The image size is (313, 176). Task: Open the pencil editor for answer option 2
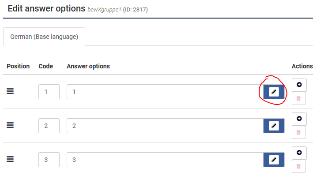pos(274,126)
